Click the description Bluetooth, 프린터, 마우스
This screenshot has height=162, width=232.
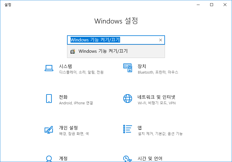(x=158, y=72)
